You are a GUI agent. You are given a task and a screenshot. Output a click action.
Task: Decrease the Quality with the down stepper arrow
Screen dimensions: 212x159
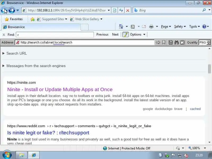209,44
